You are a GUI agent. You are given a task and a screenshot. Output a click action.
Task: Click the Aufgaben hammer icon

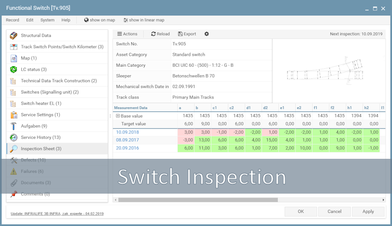coord(13,126)
